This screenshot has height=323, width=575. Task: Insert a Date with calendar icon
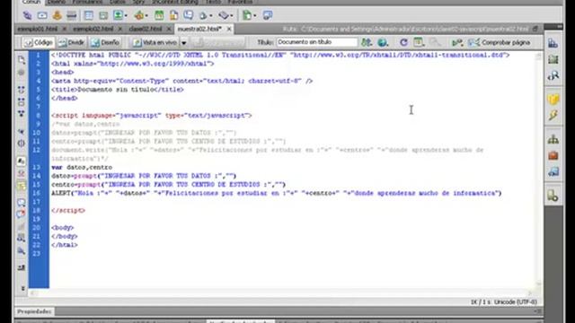(x=159, y=15)
